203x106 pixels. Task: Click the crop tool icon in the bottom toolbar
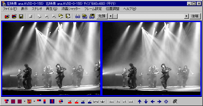click(175, 101)
